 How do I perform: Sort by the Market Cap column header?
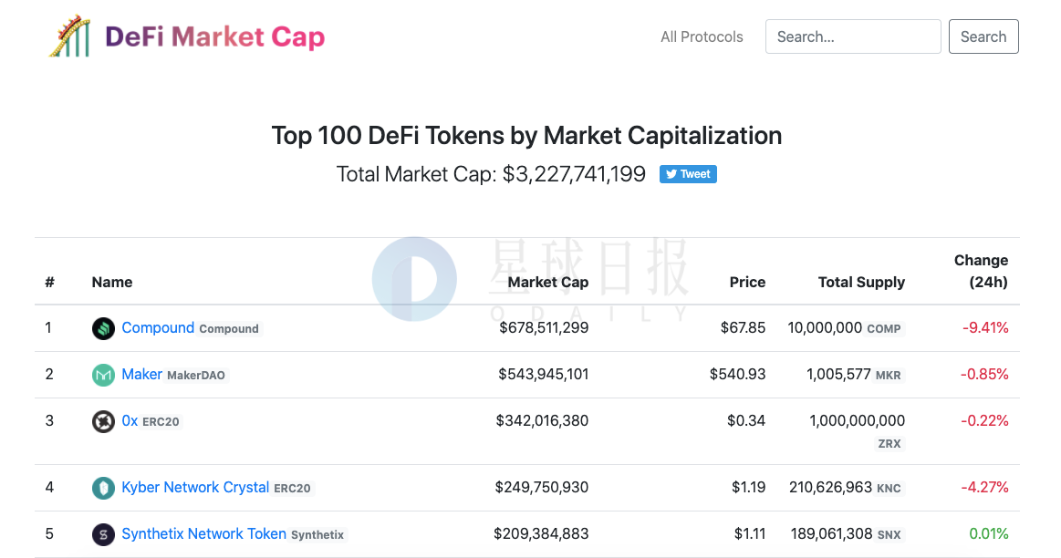(548, 283)
